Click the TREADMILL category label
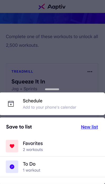Image resolution: width=105 pixels, height=184 pixels. point(22,72)
